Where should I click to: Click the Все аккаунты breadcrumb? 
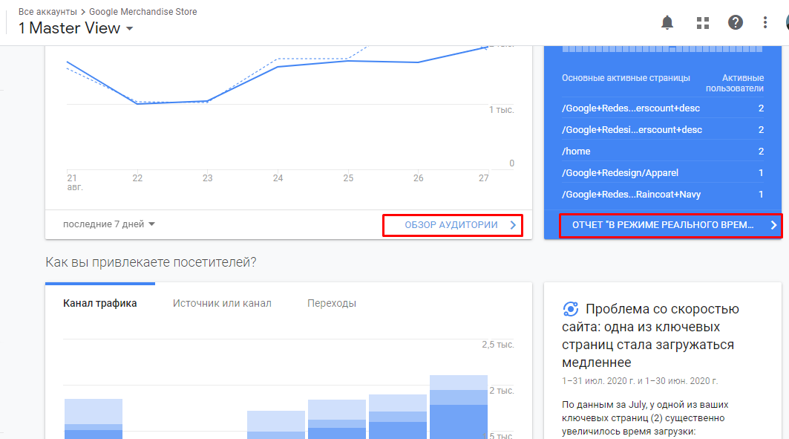click(x=48, y=12)
